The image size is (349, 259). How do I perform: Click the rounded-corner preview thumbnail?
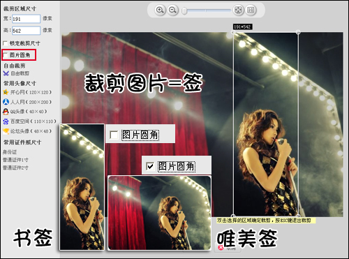click(159, 213)
